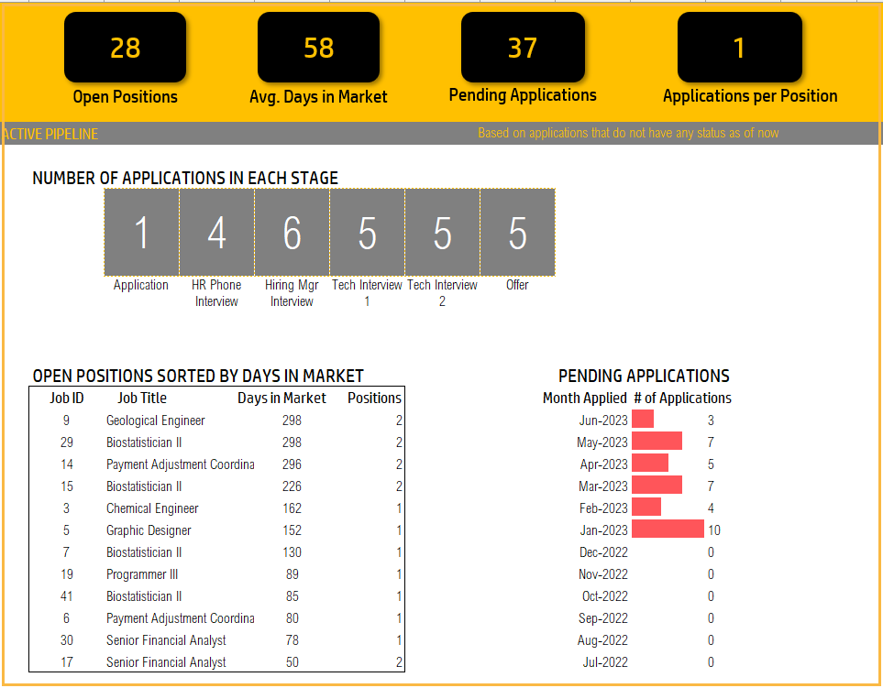The height and width of the screenshot is (688, 883).
Task: Select the 'Graphic Designer' job title cell
Action: pos(149,530)
